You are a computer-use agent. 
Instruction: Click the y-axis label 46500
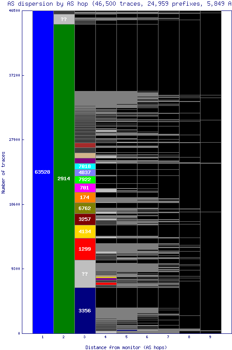pyautogui.click(x=14, y=10)
